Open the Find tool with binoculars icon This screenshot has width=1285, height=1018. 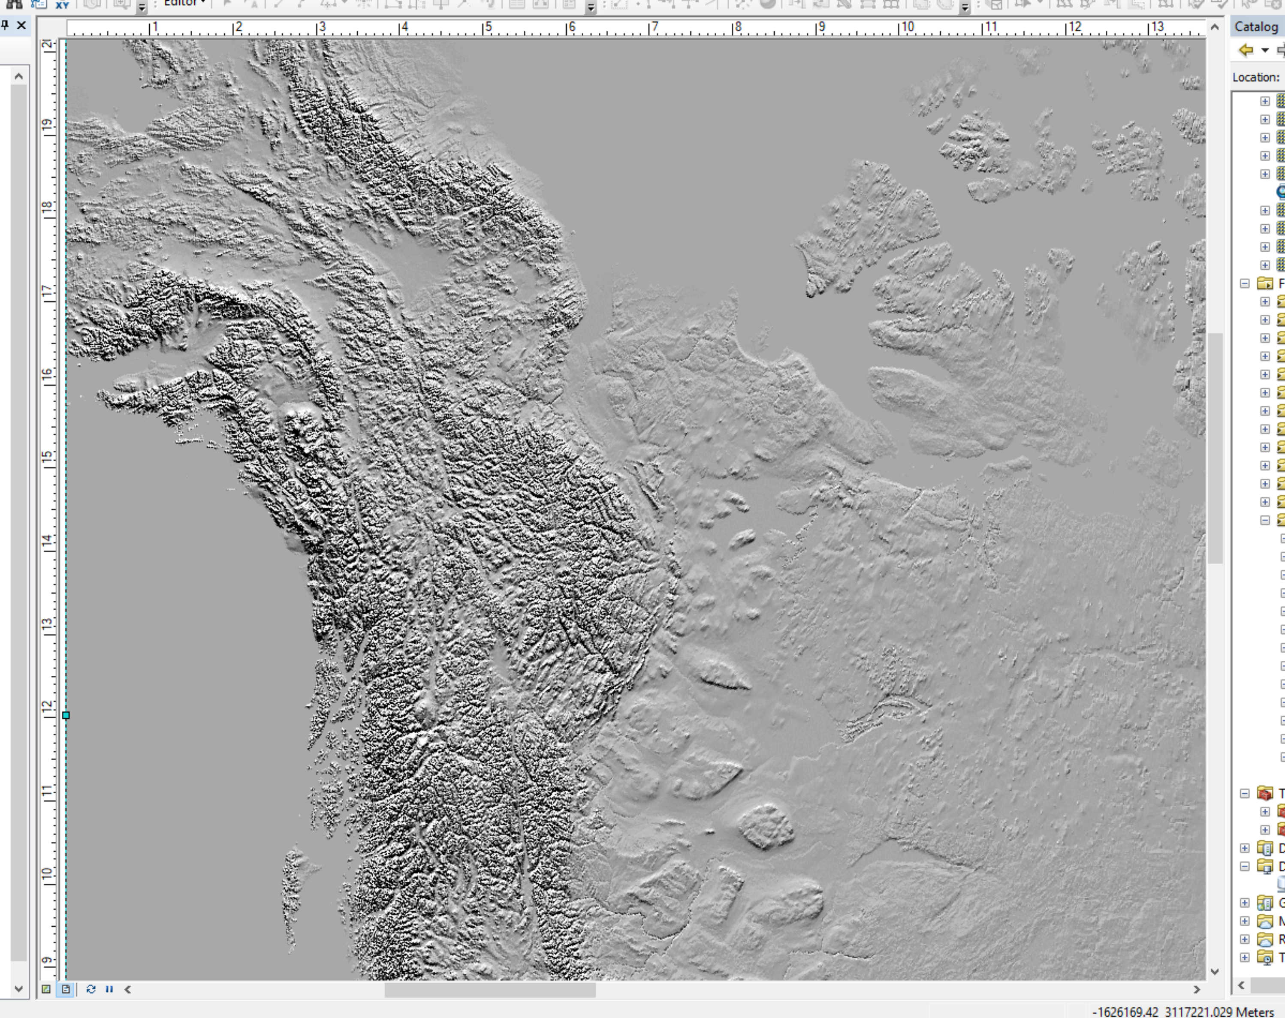(x=14, y=3)
